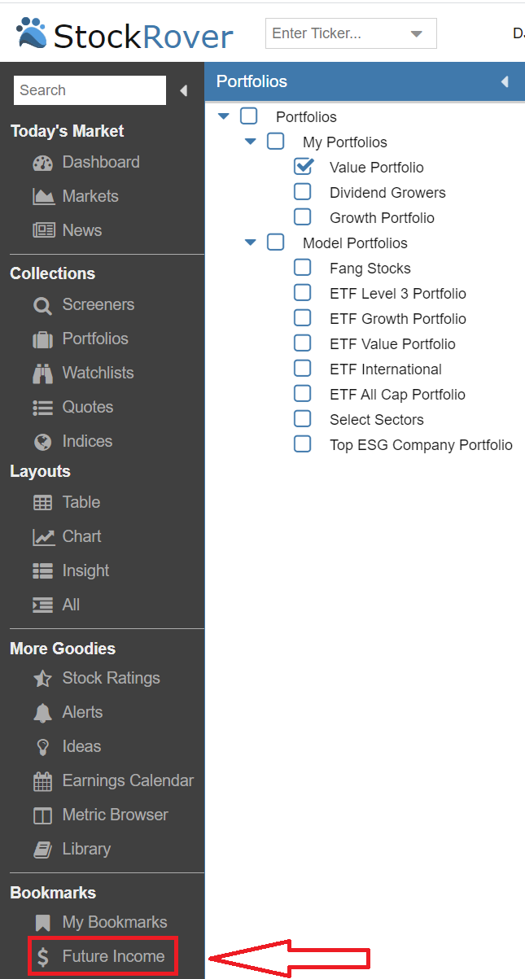Open the Stock Ratings star icon
Screen dimensions: 525x979
(x=42, y=679)
